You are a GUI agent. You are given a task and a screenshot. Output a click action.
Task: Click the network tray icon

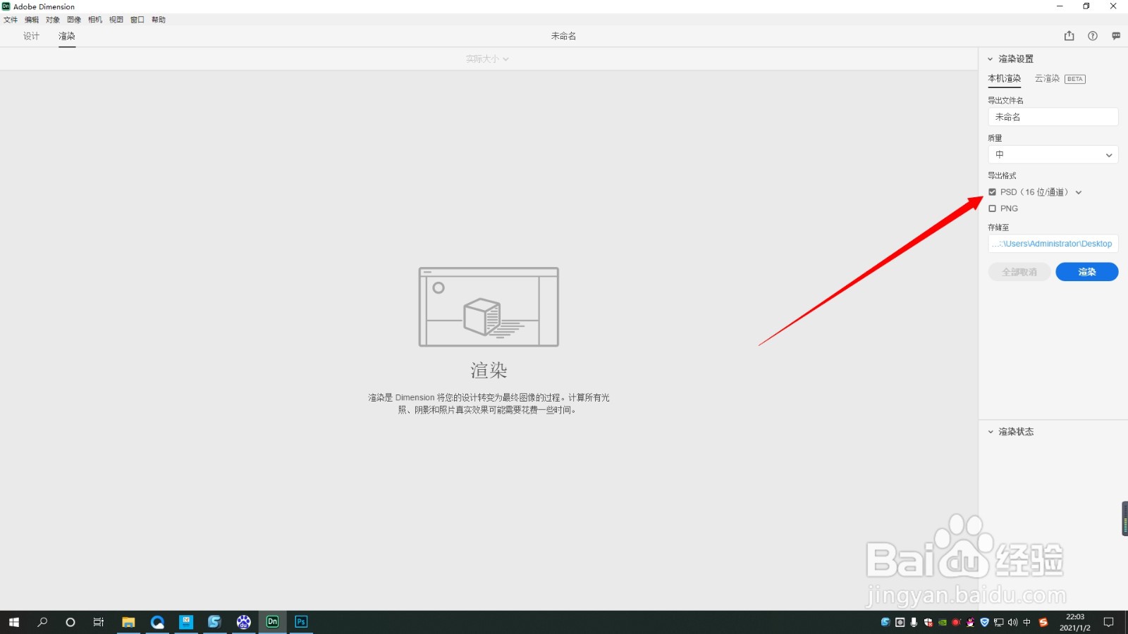(998, 622)
